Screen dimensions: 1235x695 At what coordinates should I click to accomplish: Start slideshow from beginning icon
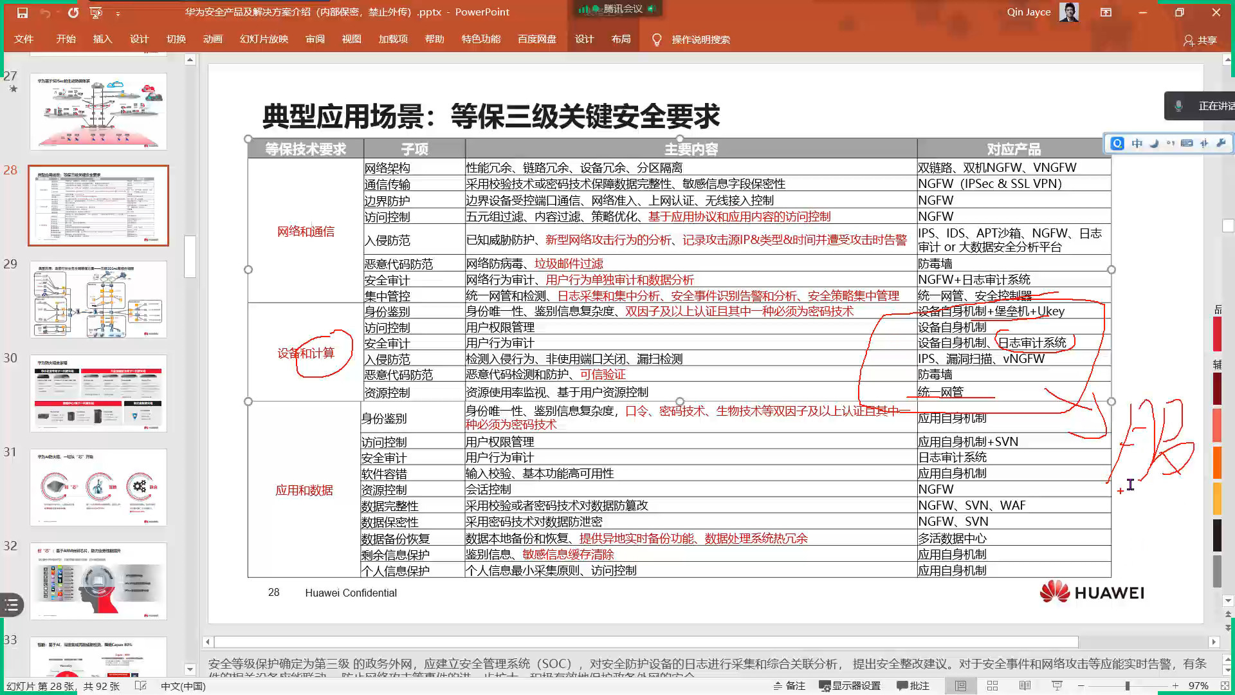[x=96, y=12]
